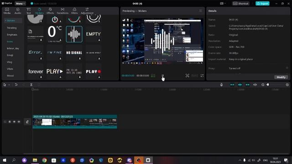Open the Menu dropdown in the title bar
The height and width of the screenshot is (164, 292).
click(x=20, y=4)
